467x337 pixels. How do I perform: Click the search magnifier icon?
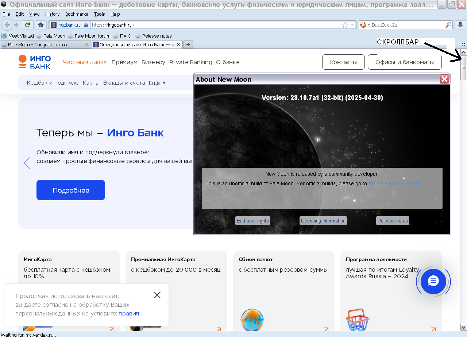click(448, 25)
